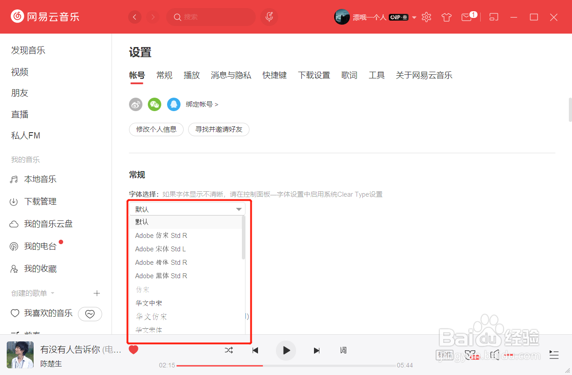Viewport: 572px width, 375px height.
Task: Click the NetEase Cloud Music logo
Action: tap(45, 17)
